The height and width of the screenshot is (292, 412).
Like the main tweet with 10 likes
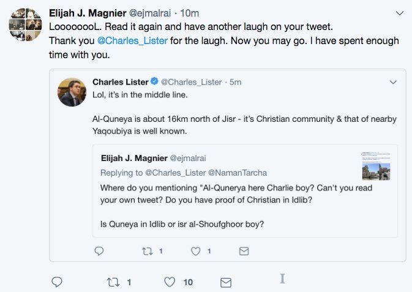point(170,282)
